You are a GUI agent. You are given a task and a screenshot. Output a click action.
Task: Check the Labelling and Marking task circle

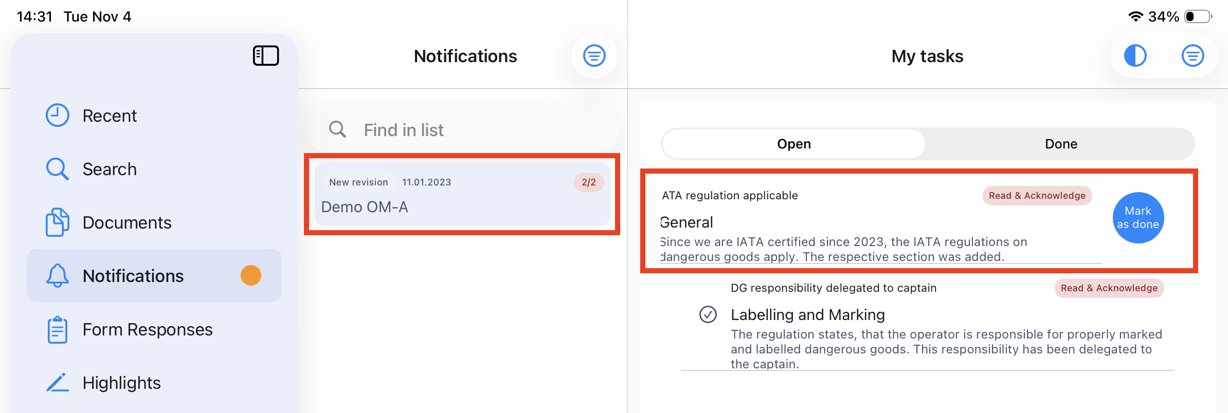[708, 314]
